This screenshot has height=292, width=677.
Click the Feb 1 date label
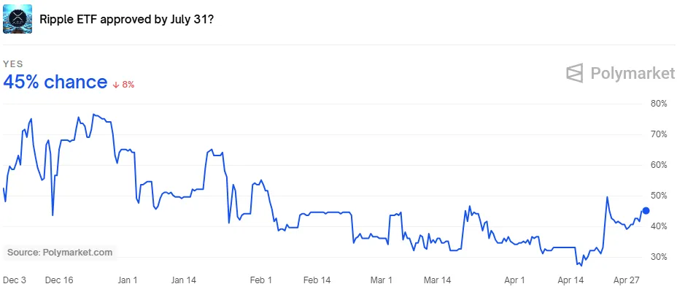[x=260, y=280]
